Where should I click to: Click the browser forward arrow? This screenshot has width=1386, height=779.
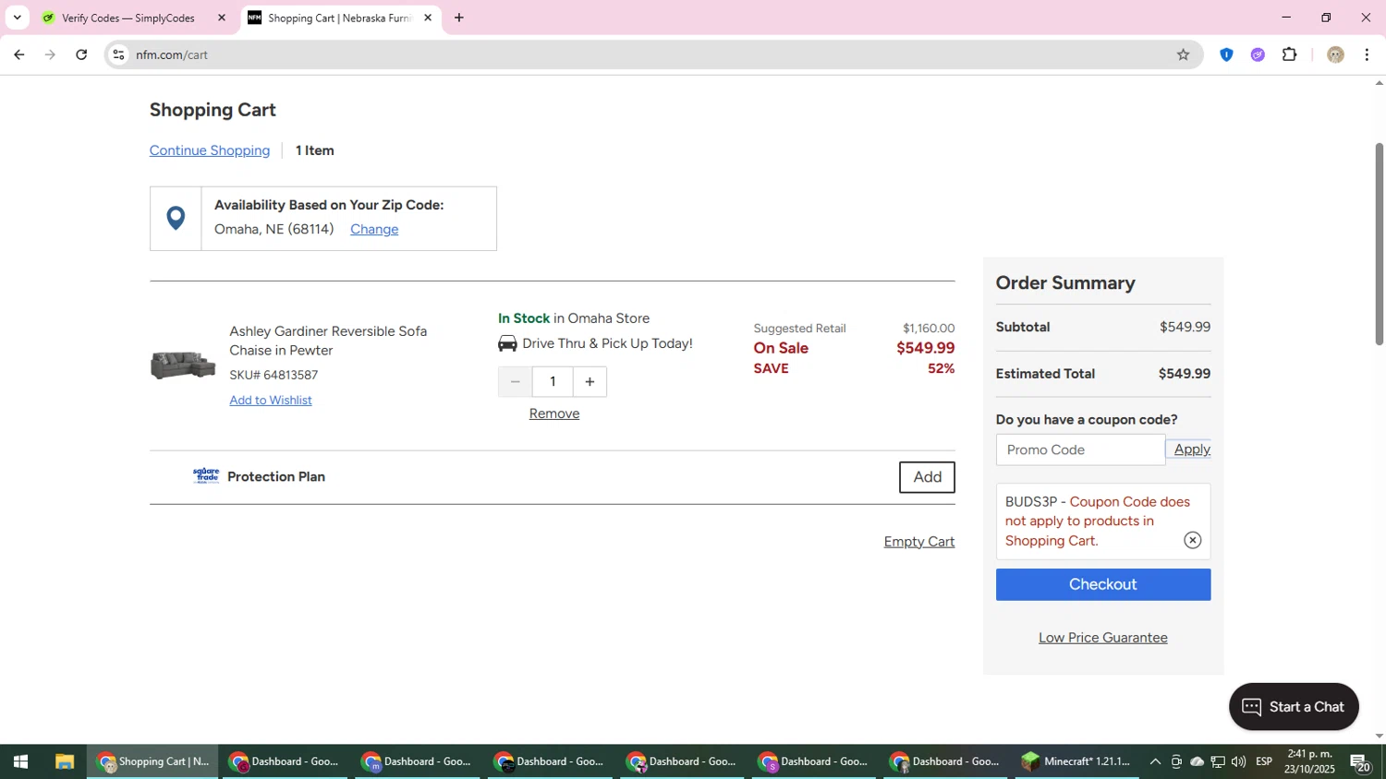pos(50,54)
